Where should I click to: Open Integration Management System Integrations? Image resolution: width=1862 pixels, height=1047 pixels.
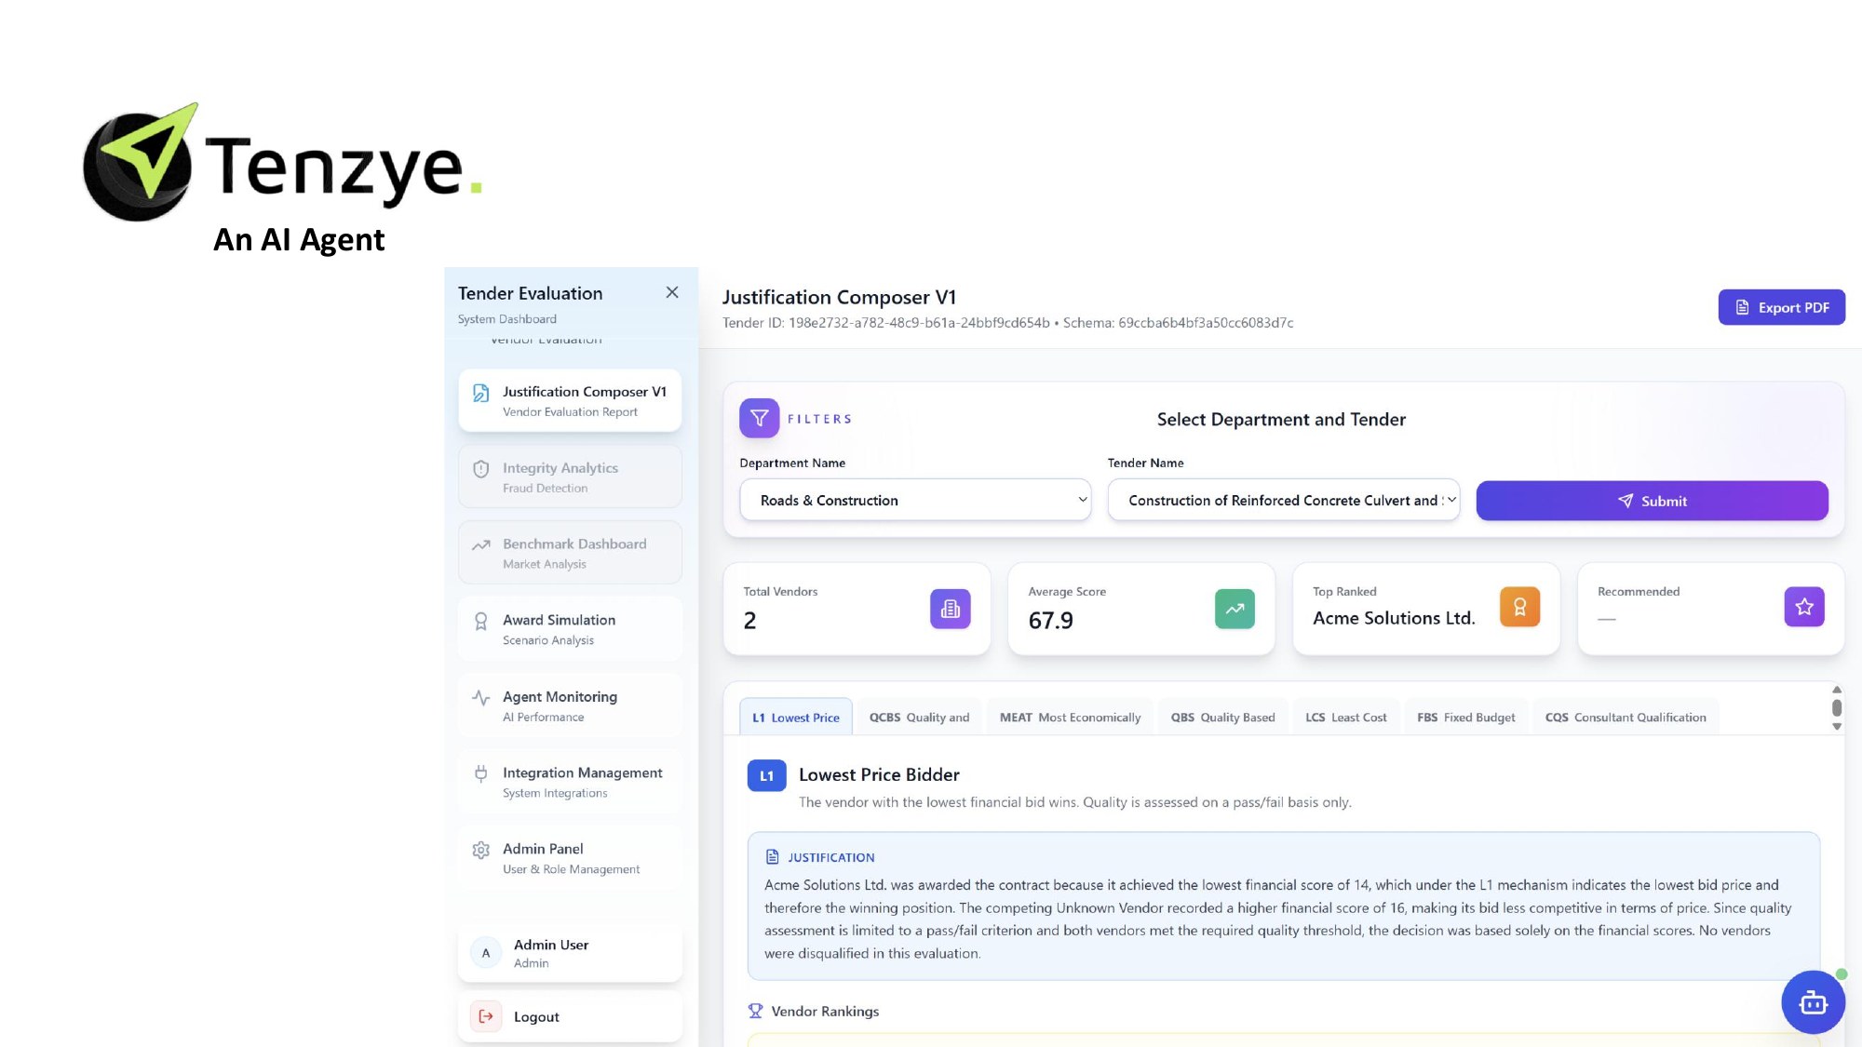570,782
